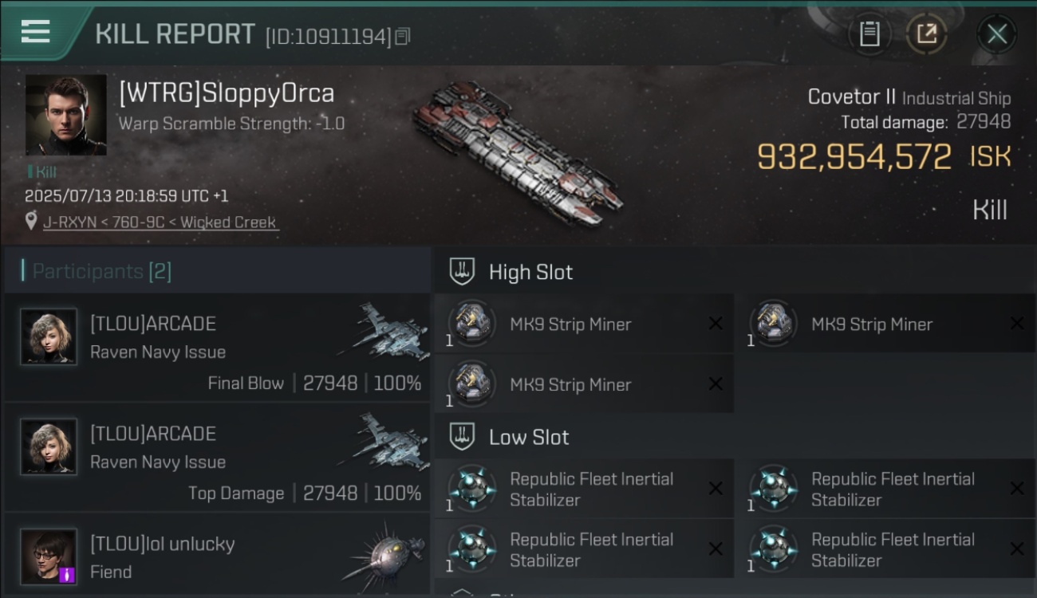
Task: Open the clipboard notes icon
Action: tap(869, 34)
